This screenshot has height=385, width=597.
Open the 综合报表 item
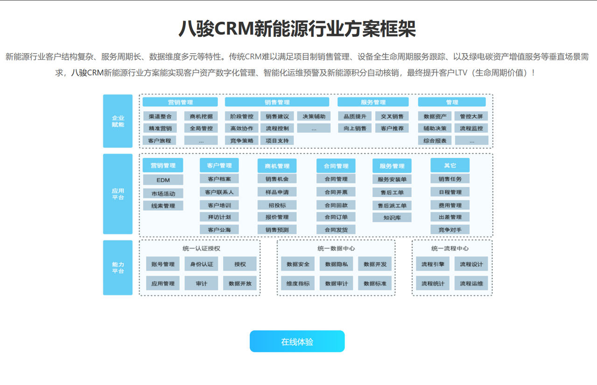pos(435,140)
